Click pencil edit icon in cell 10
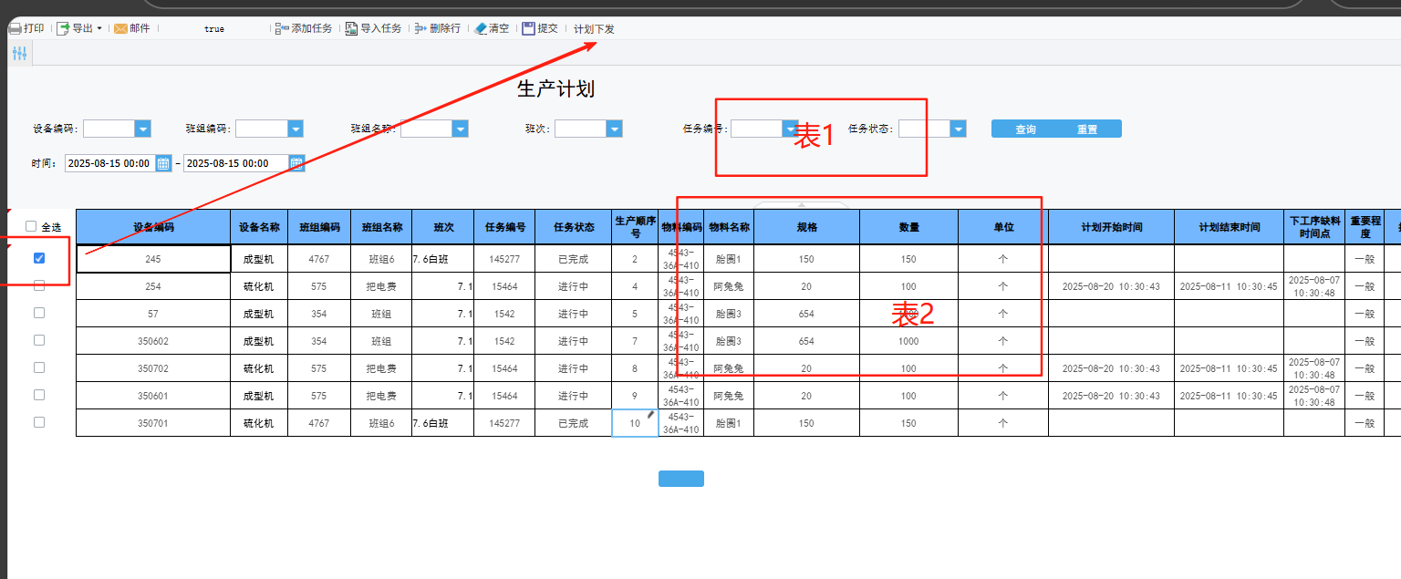 tap(651, 415)
